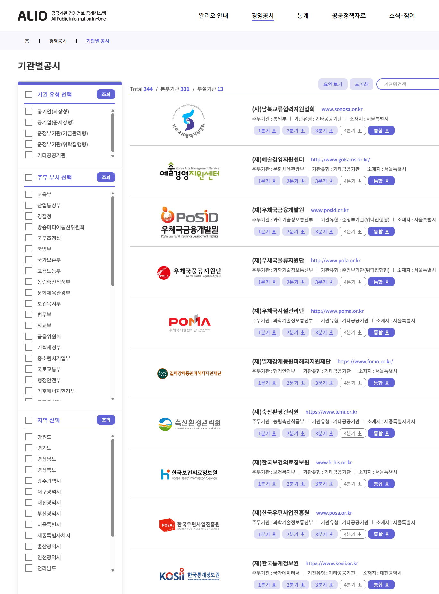Download 4분기 report for 우체국물류지원단
439x594 pixels.
353,282
